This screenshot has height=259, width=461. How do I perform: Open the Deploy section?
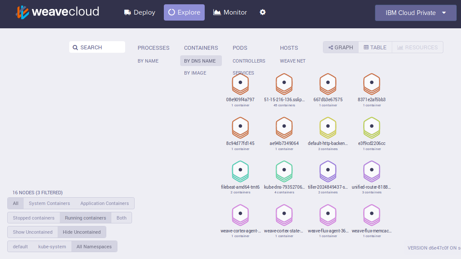tap(140, 12)
